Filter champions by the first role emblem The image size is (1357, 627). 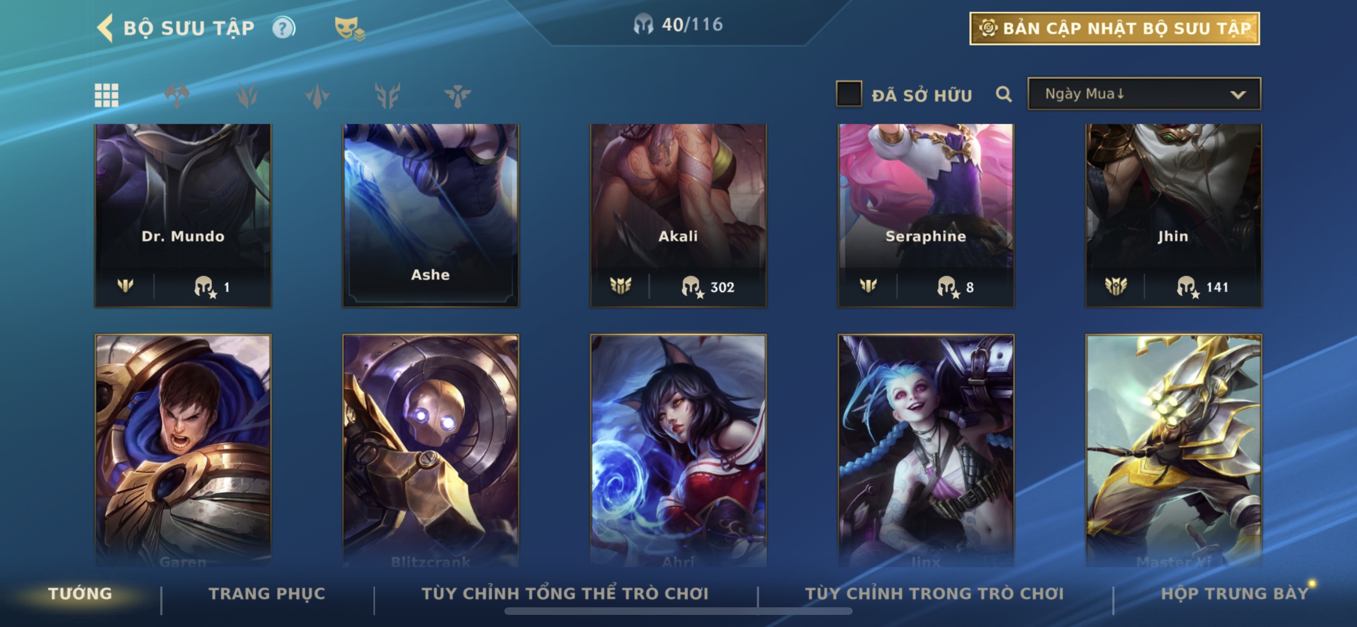177,95
